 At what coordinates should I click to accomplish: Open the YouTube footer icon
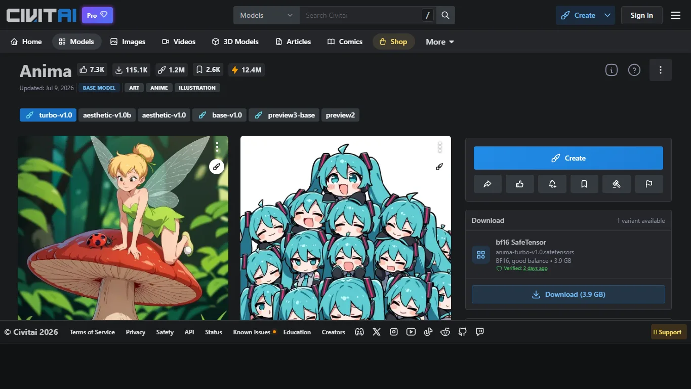[x=411, y=332]
